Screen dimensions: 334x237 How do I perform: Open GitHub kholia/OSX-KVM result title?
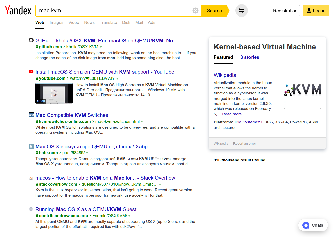106,41
